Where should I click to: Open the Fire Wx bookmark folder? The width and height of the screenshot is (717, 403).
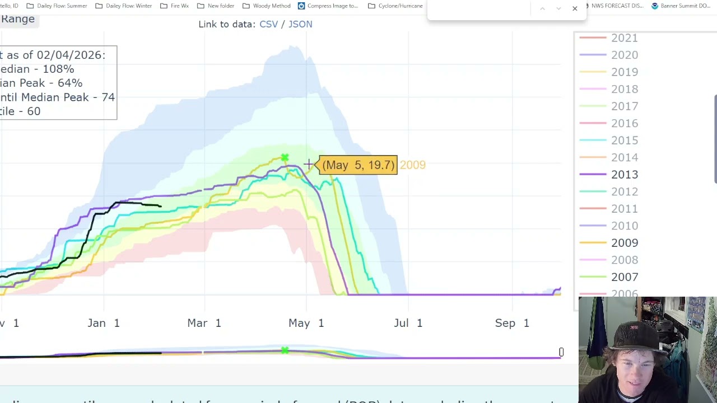tap(174, 6)
